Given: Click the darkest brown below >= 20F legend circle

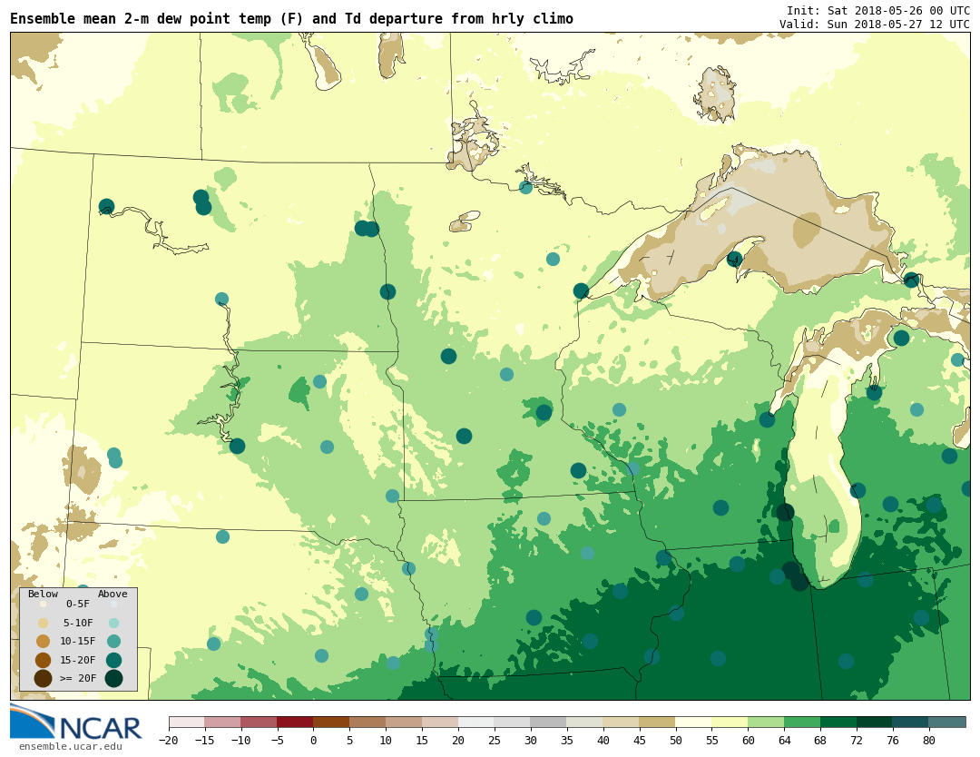Looking at the screenshot, I should point(44,678).
